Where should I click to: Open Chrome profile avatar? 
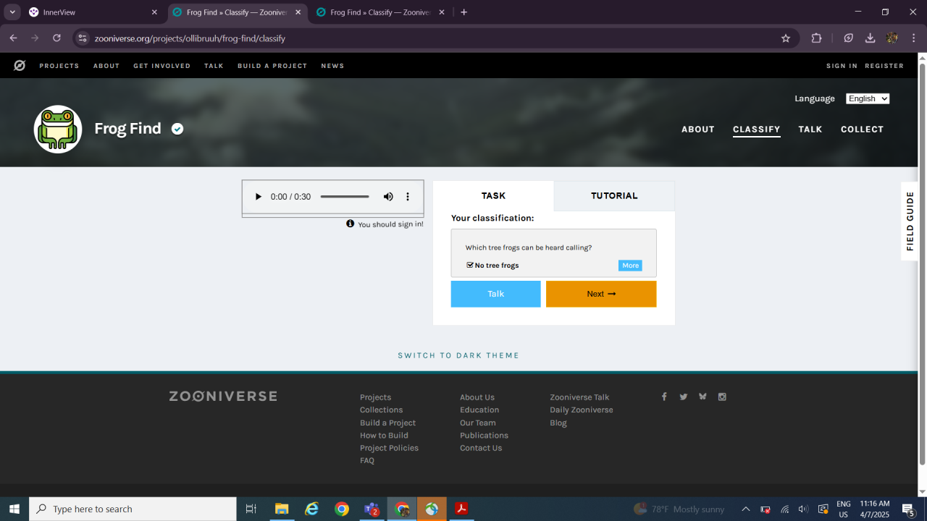[x=892, y=38]
